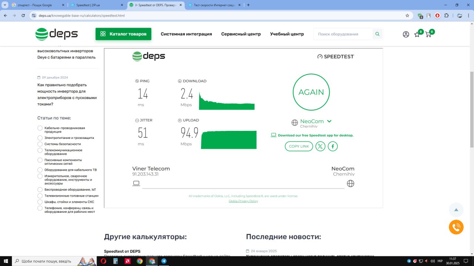Click the orange phone call button
This screenshot has height=266, width=474.
pyautogui.click(x=456, y=227)
